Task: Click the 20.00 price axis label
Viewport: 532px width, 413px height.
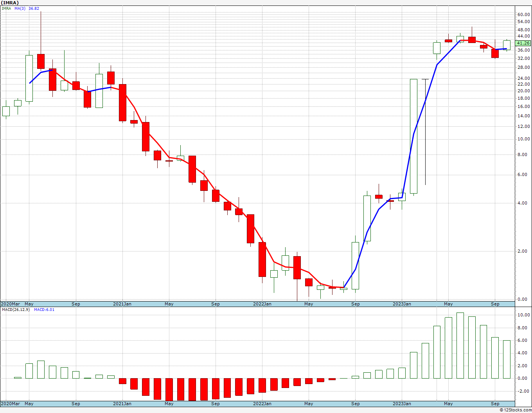Action: (x=523, y=91)
